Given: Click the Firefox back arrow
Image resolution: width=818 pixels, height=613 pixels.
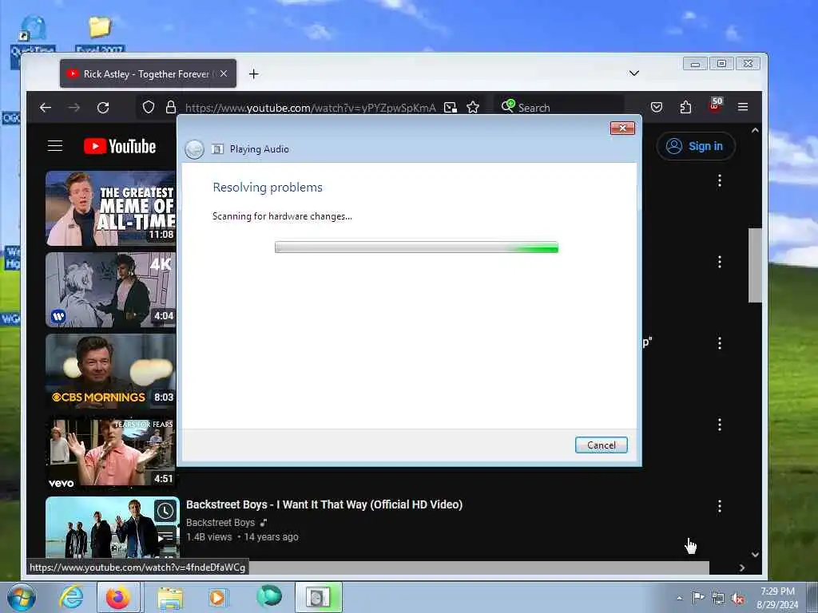Looking at the screenshot, I should click(46, 108).
